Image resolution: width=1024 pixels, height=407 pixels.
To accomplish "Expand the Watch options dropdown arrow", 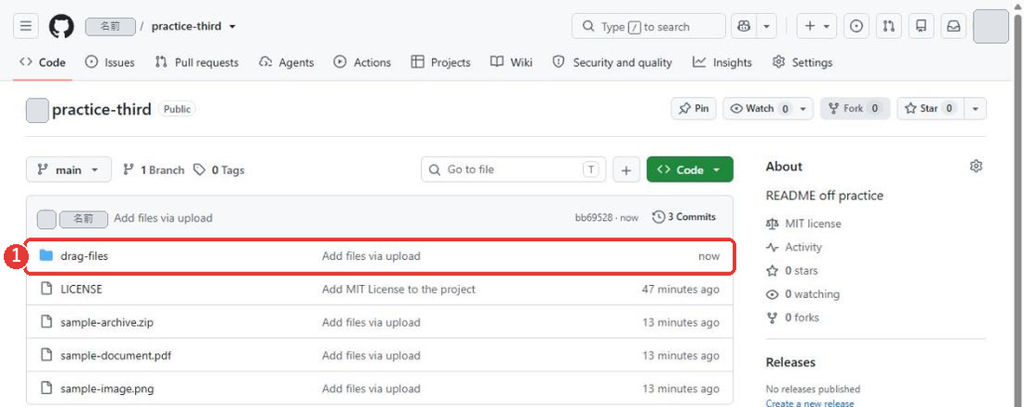I will coord(804,108).
